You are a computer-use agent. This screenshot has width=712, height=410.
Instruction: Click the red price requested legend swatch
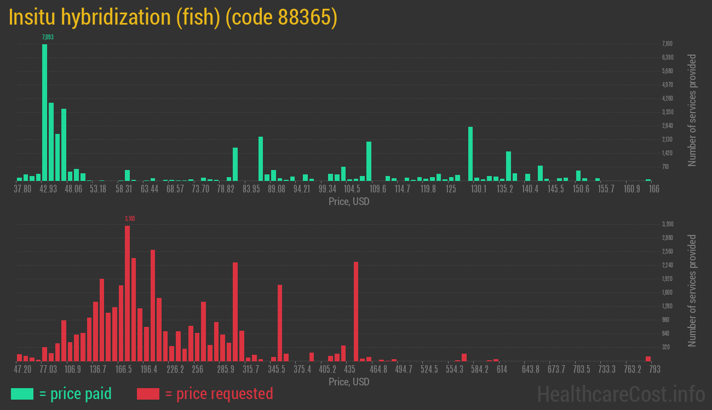(x=148, y=394)
